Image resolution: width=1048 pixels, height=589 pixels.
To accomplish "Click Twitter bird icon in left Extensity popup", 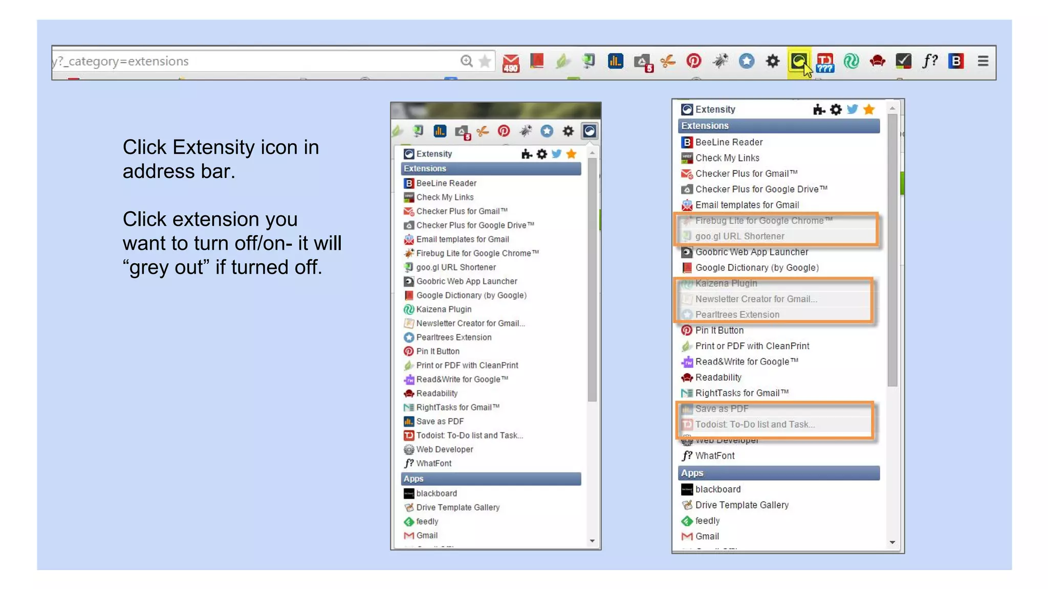I will click(x=556, y=153).
